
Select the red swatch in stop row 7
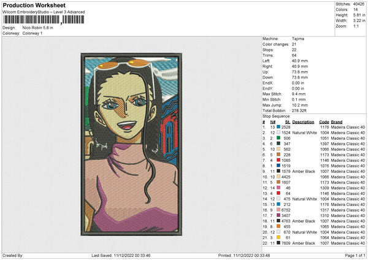[278, 160]
